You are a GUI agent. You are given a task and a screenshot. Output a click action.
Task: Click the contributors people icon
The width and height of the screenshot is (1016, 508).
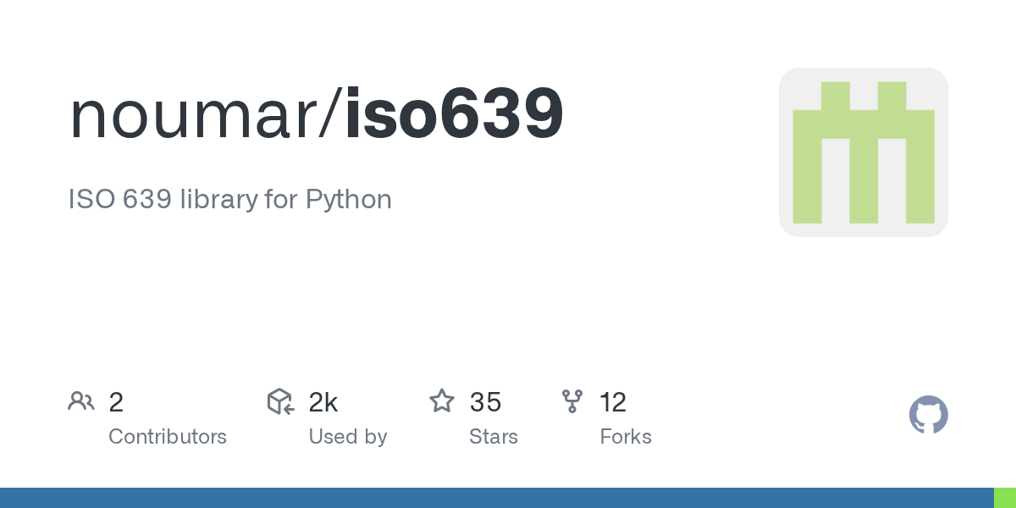[81, 401]
